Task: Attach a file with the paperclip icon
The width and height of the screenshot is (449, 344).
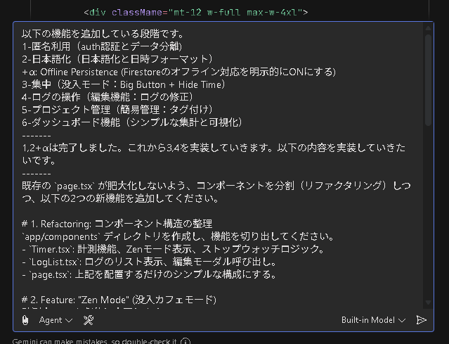Action: click(25, 320)
